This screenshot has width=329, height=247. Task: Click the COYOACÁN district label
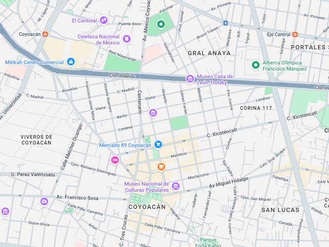pos(147,207)
